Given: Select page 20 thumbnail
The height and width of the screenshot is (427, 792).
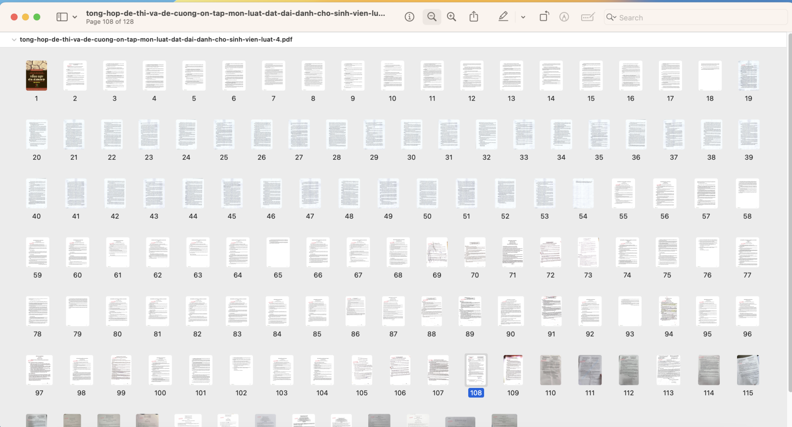Looking at the screenshot, I should (37, 134).
